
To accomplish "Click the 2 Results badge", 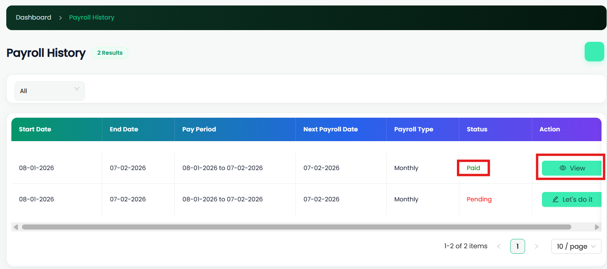I will 110,53.
